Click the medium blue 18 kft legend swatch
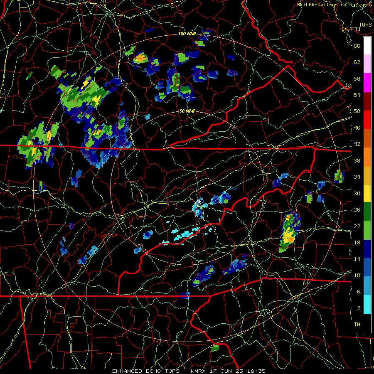Screen dimensions: 374x374 367,267
